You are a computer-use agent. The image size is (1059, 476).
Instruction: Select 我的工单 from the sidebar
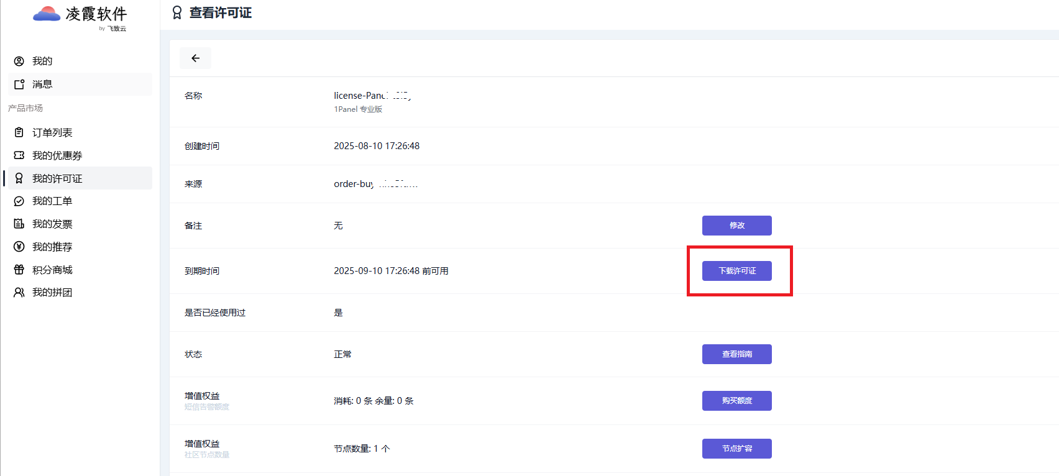pyautogui.click(x=52, y=201)
